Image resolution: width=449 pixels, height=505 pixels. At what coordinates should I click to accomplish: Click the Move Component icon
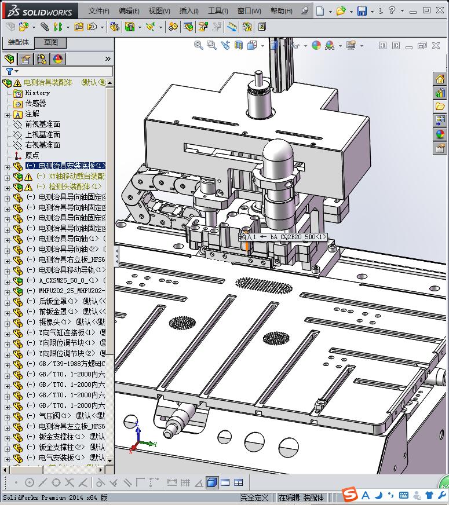pos(93,27)
